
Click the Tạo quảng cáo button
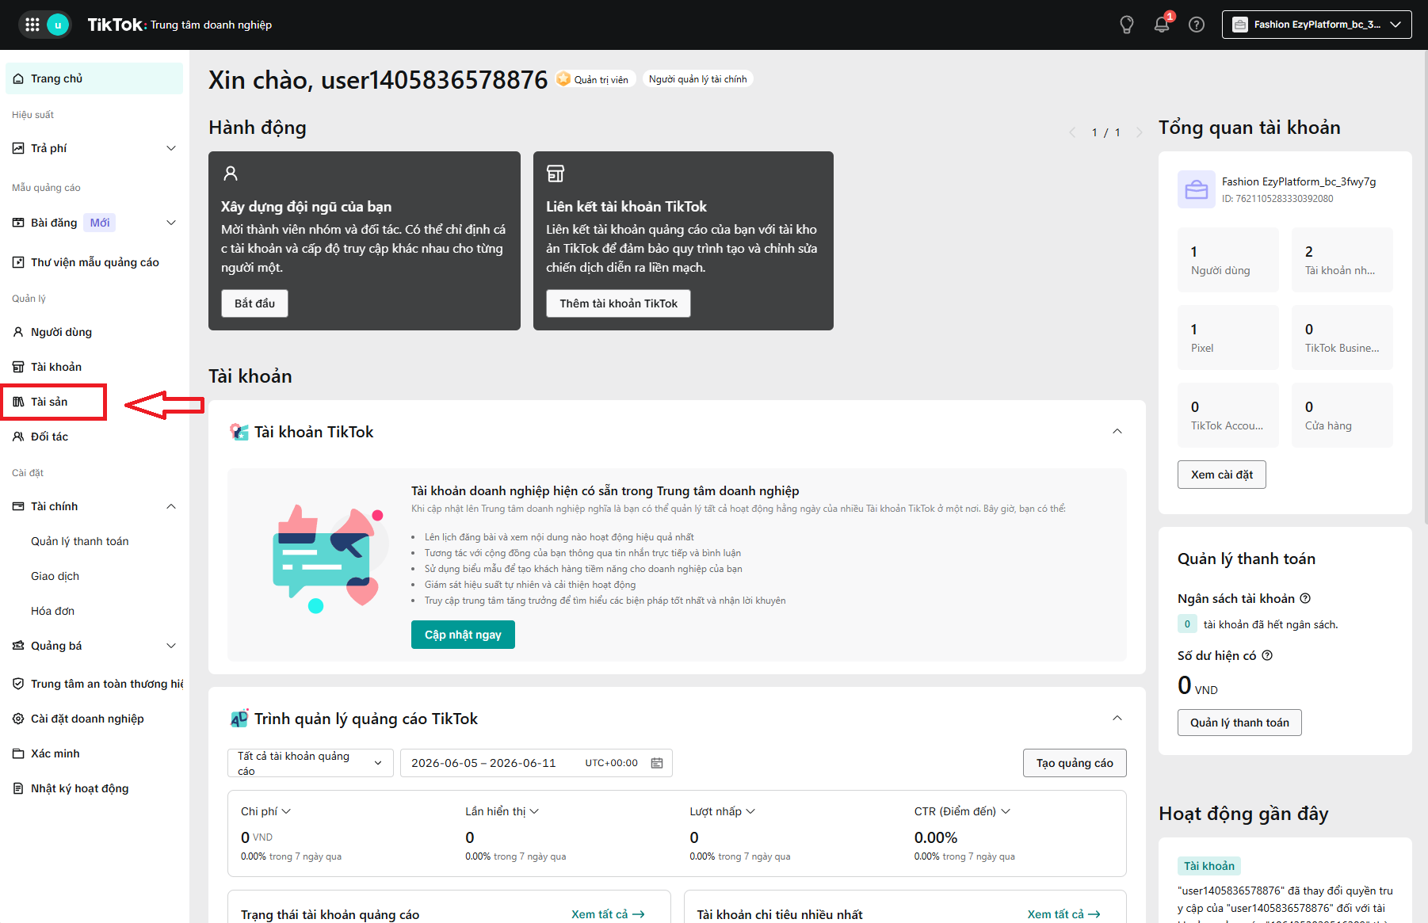click(1075, 763)
